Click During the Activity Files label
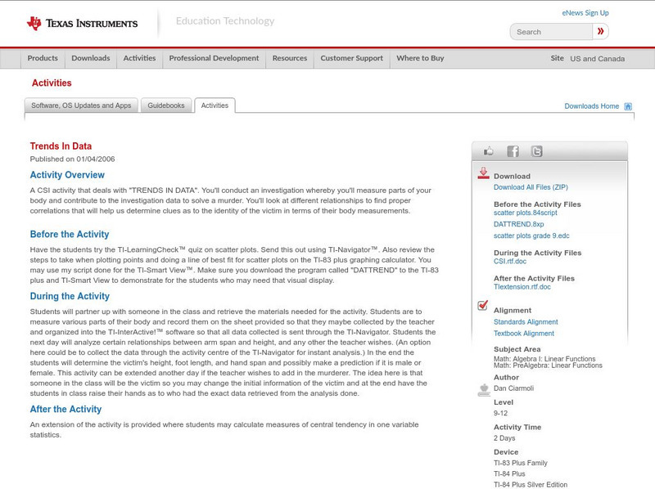 pyautogui.click(x=538, y=253)
